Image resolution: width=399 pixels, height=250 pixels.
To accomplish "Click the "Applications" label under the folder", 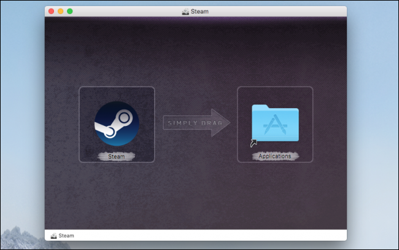I will tap(274, 157).
